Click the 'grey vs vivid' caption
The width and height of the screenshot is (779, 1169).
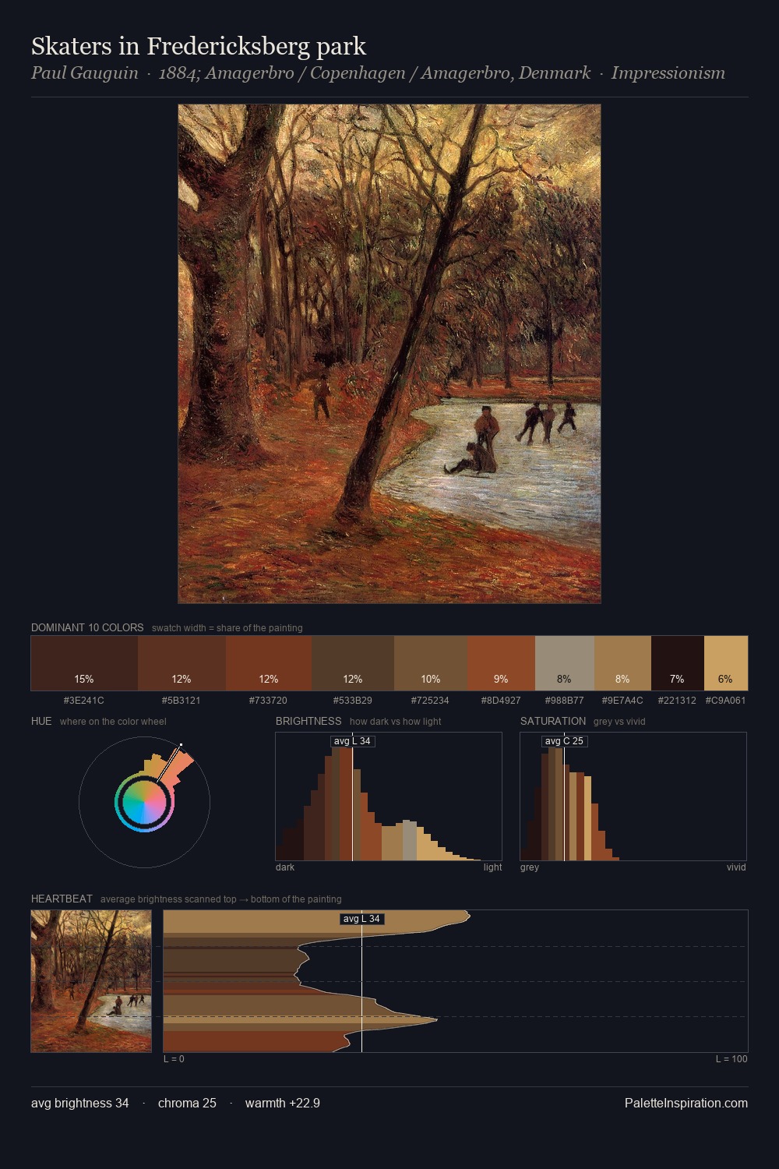619,721
